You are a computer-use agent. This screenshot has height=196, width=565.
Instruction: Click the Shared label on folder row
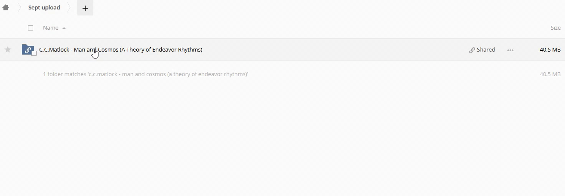click(486, 50)
